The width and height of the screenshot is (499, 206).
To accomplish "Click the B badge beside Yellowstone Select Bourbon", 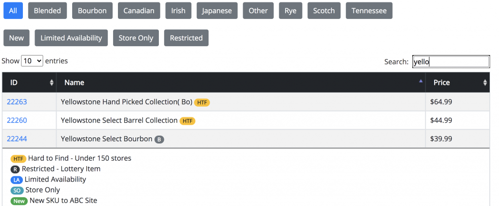I will pos(159,139).
